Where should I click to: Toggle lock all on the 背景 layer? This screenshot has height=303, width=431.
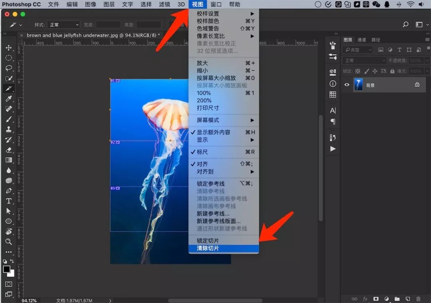(392, 71)
